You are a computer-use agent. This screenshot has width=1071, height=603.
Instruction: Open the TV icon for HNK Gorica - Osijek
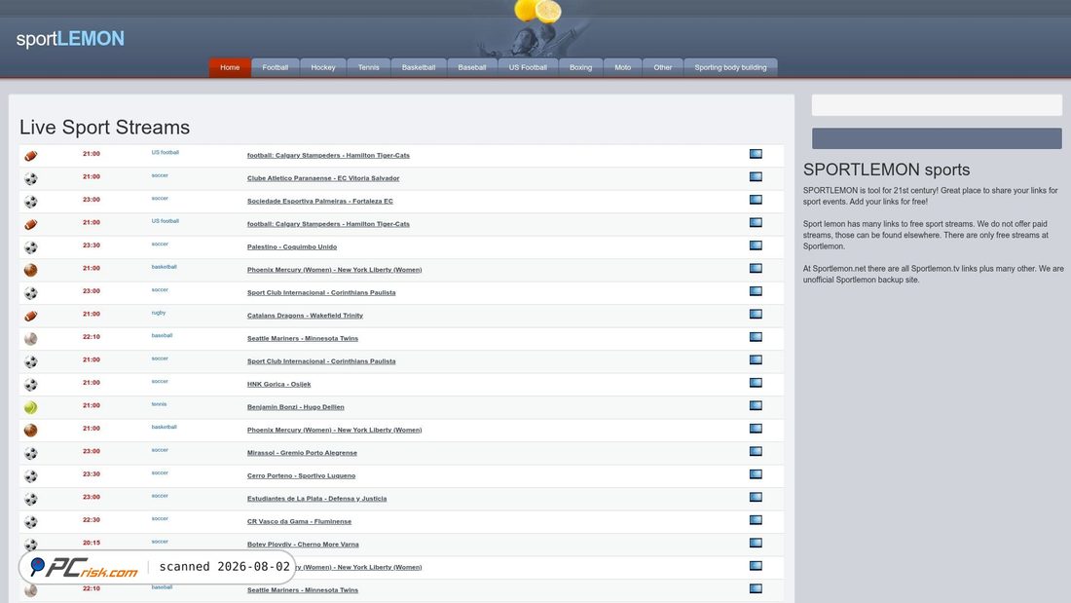tap(756, 383)
